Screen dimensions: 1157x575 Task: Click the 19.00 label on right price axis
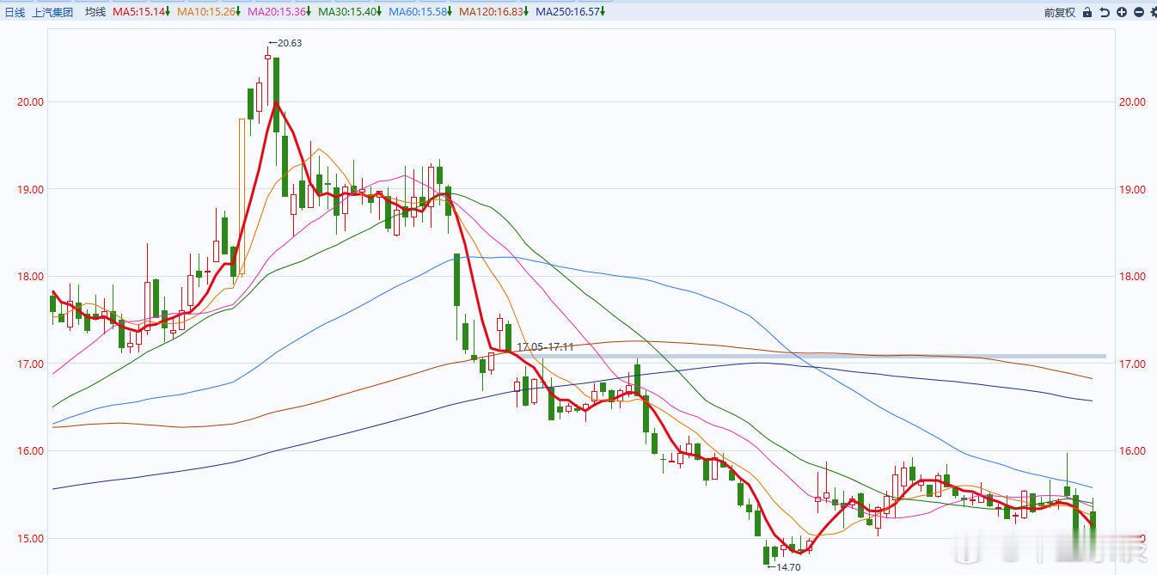pos(1132,189)
